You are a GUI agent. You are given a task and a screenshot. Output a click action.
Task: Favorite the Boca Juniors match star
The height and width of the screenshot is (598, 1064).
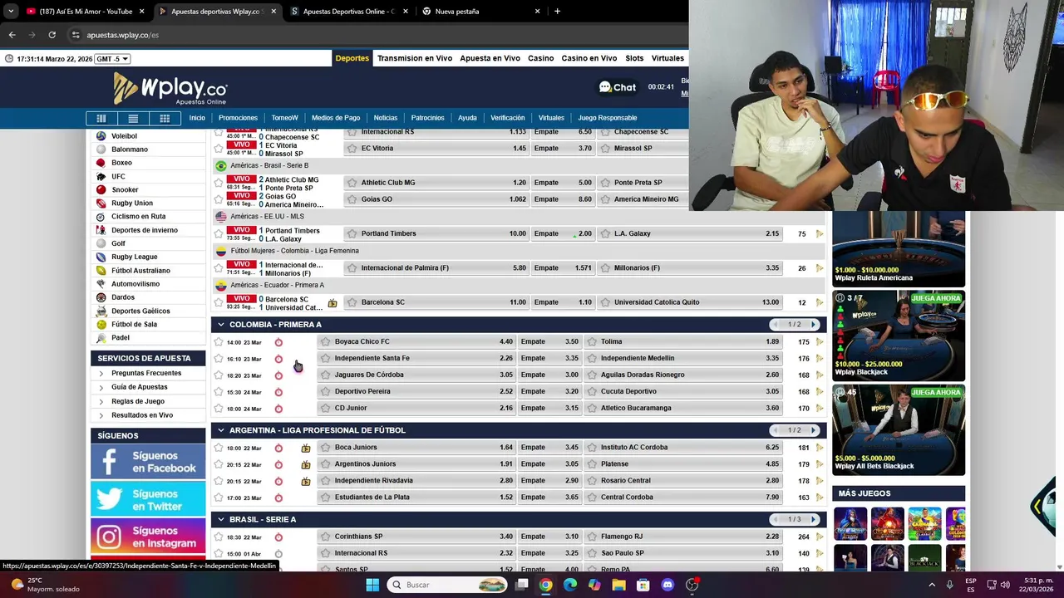(219, 448)
